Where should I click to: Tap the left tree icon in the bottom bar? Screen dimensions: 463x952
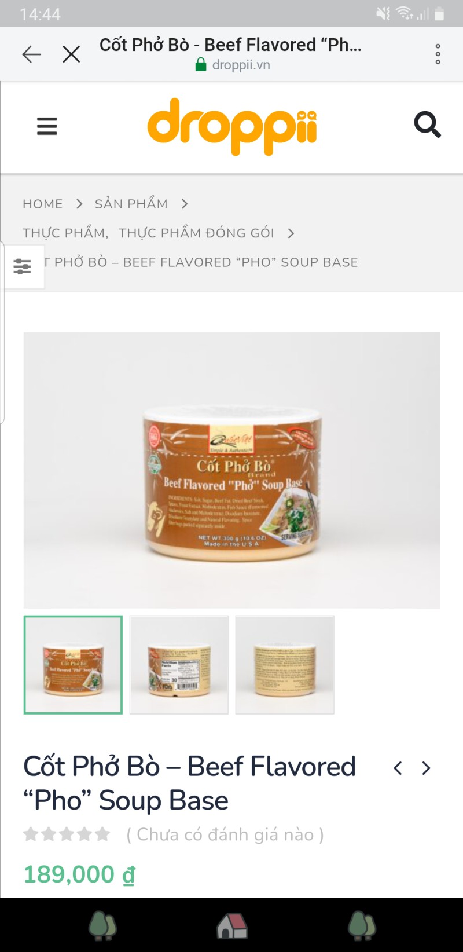[102, 925]
